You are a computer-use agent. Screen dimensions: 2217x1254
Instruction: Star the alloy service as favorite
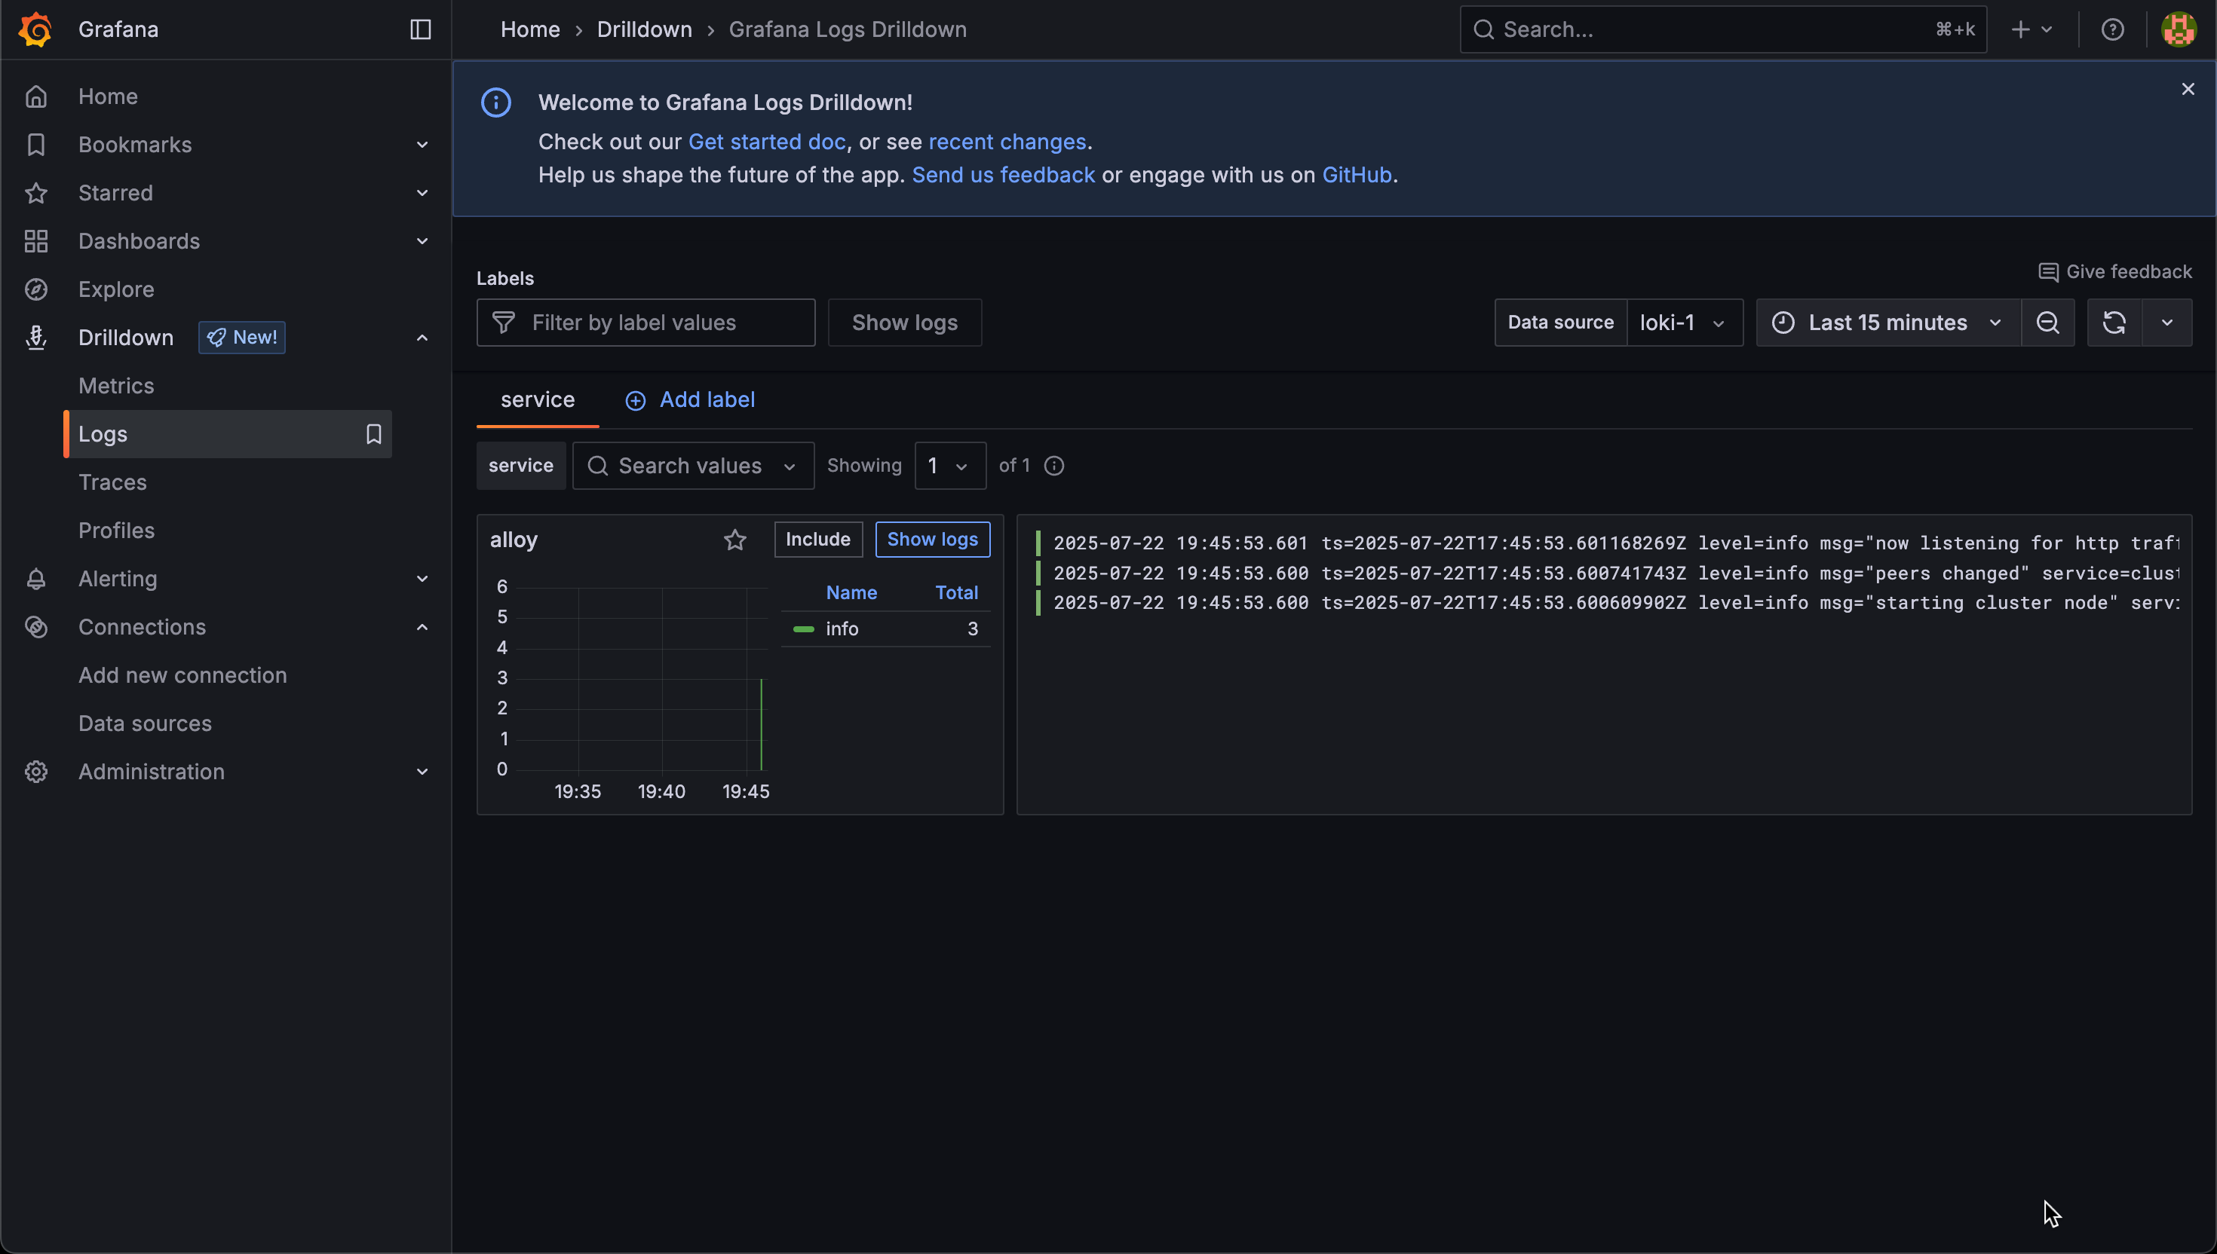(x=735, y=540)
